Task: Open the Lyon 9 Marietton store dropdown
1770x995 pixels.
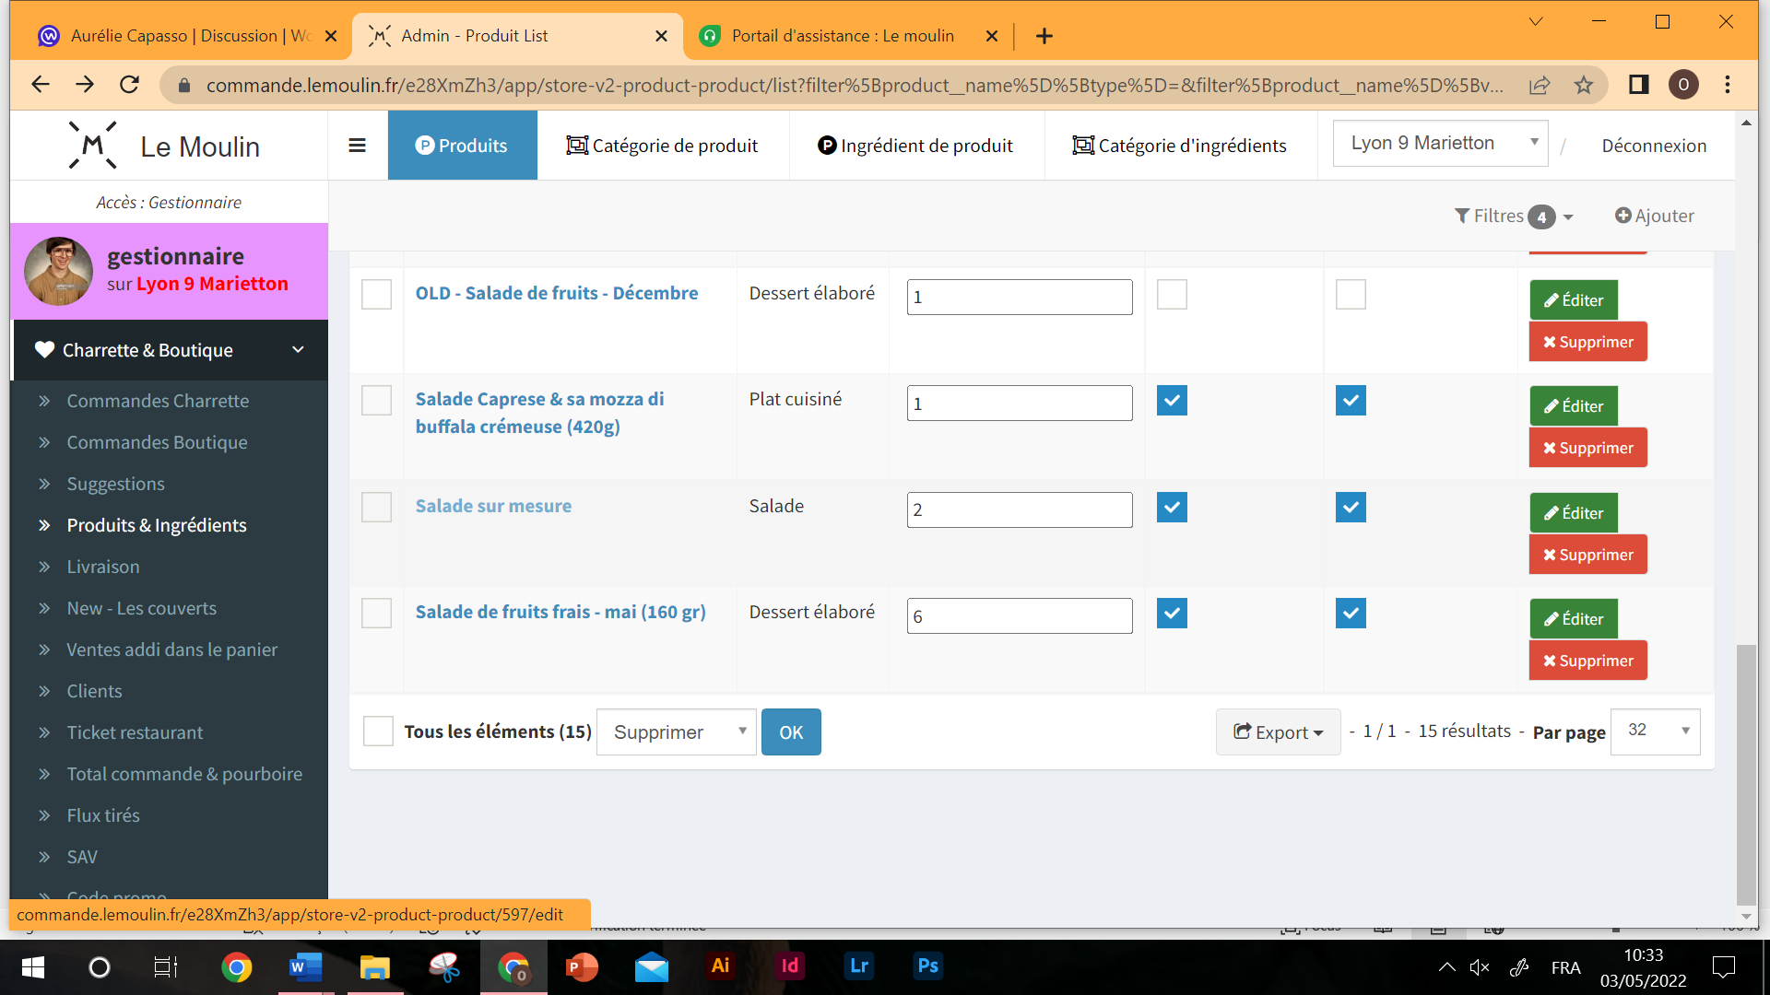Action: pyautogui.click(x=1440, y=144)
